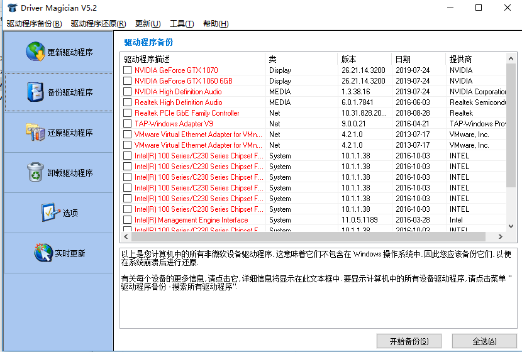Click horizontal scrollbar right arrow
The height and width of the screenshot is (352, 522).
501,236
